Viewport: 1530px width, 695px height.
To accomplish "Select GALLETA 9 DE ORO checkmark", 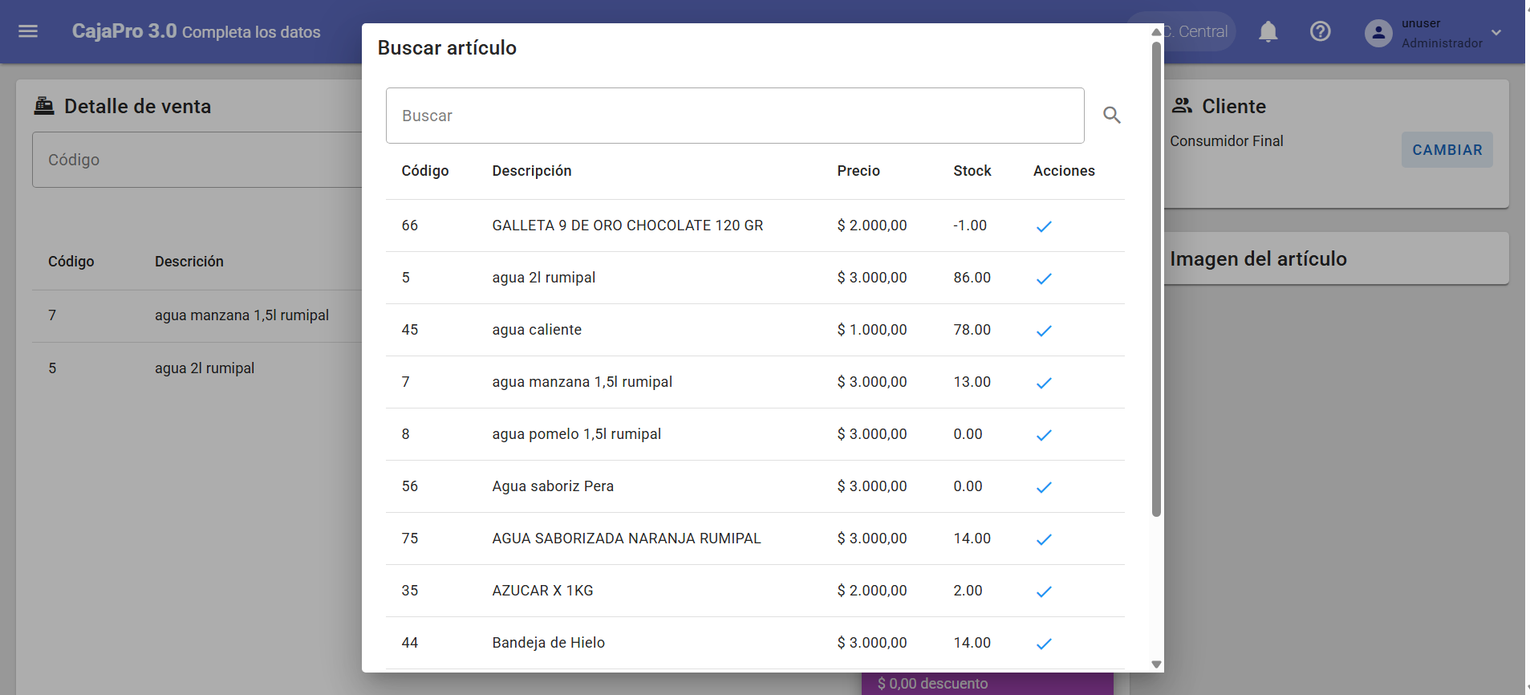I will [1043, 226].
